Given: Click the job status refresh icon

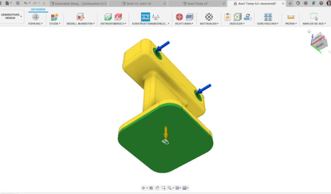Looking at the screenshot, I should tap(248, 17).
